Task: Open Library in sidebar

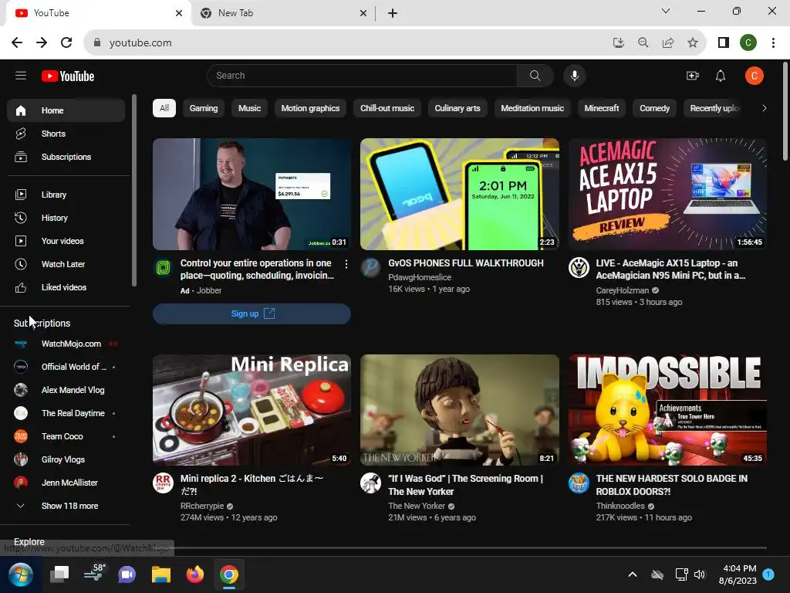Action: tap(66, 195)
